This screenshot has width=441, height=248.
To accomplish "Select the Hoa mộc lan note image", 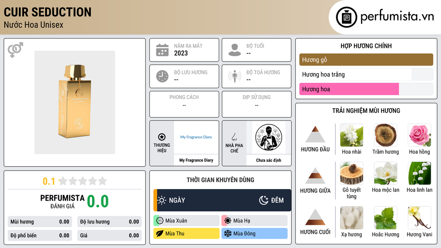I will [x=385, y=173].
